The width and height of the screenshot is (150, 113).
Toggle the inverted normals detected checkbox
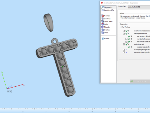pos(124,31)
